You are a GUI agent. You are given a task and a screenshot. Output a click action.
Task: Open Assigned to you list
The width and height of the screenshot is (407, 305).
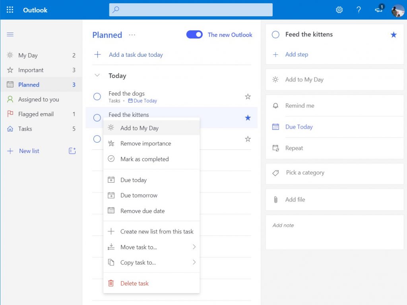[41, 99]
